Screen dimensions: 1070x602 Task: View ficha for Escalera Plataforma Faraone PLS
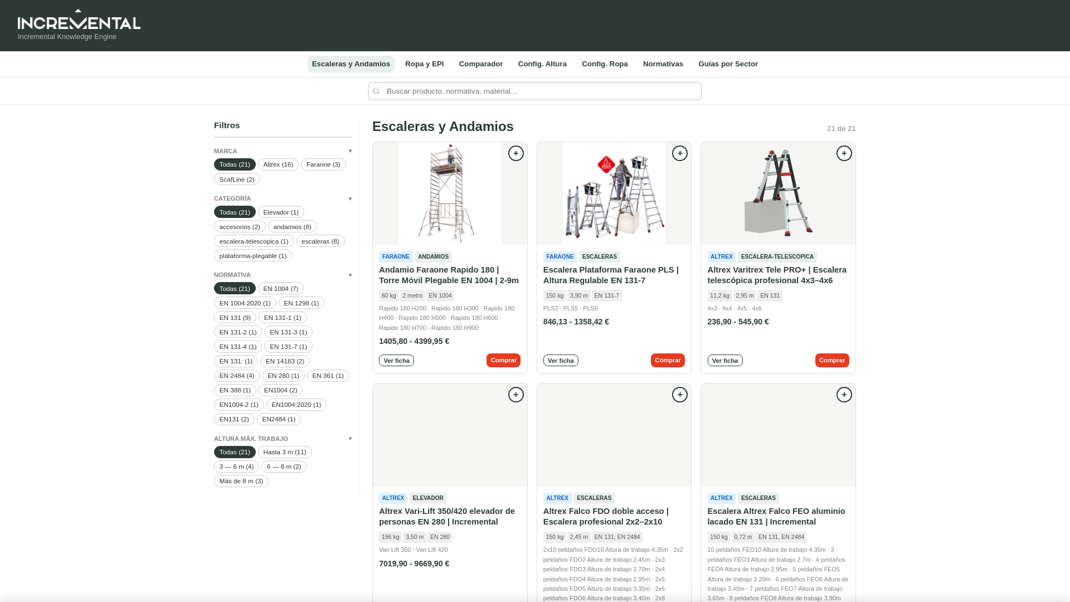[x=561, y=361]
